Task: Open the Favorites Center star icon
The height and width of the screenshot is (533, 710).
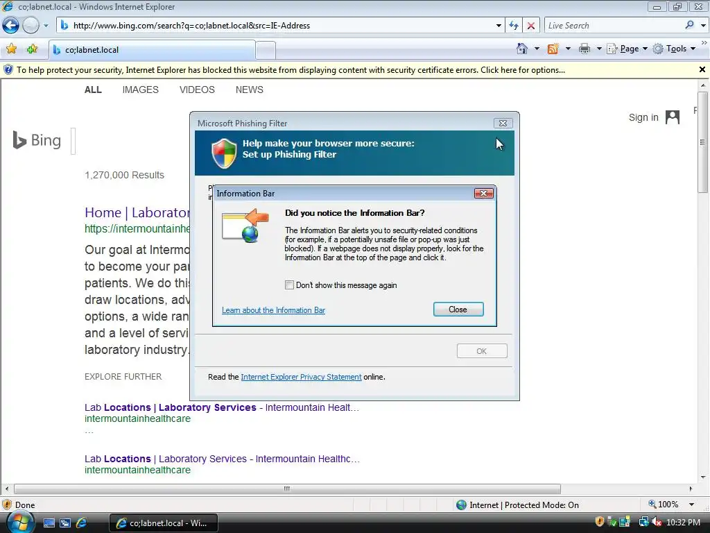Action: [11, 49]
